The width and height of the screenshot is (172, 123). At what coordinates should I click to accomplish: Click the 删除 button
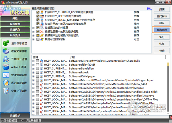click(162, 23)
